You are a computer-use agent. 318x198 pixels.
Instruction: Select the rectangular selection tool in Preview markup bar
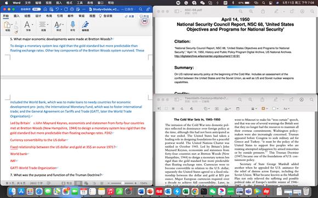(166, 109)
